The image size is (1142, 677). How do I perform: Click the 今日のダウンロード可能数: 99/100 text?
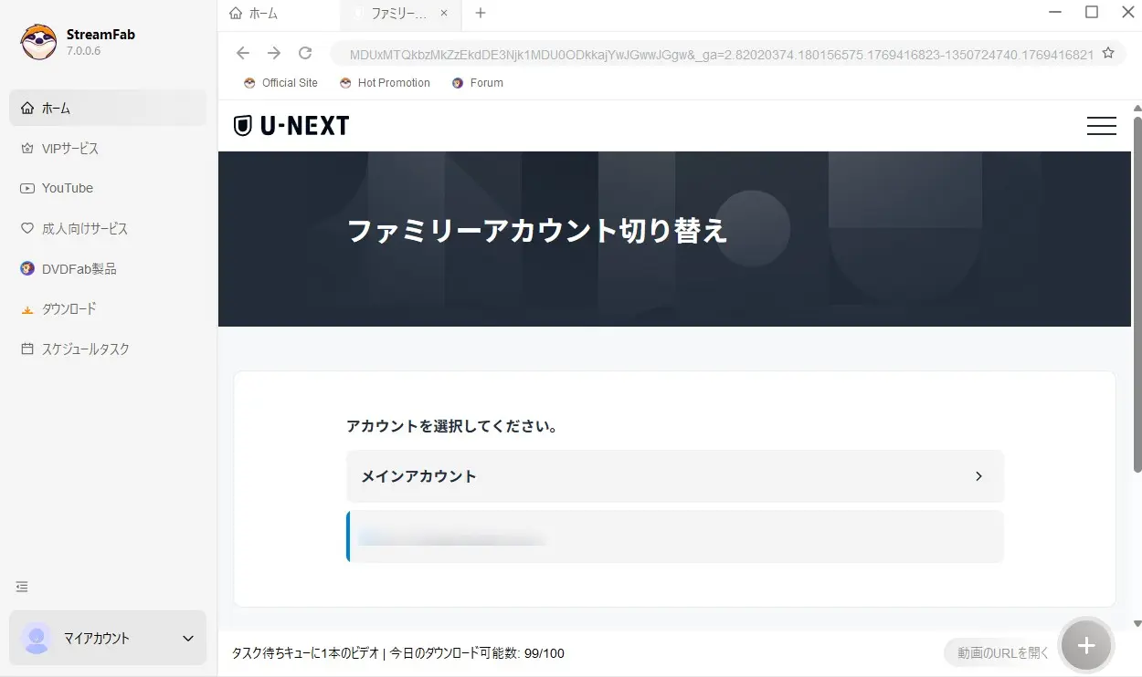(477, 653)
